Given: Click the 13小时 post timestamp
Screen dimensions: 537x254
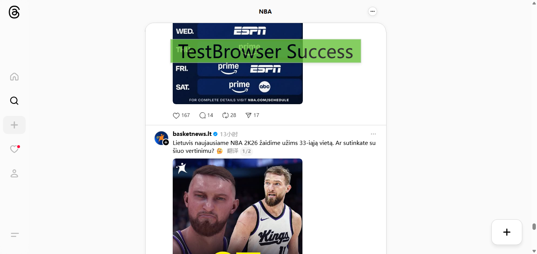Looking at the screenshot, I should point(229,134).
